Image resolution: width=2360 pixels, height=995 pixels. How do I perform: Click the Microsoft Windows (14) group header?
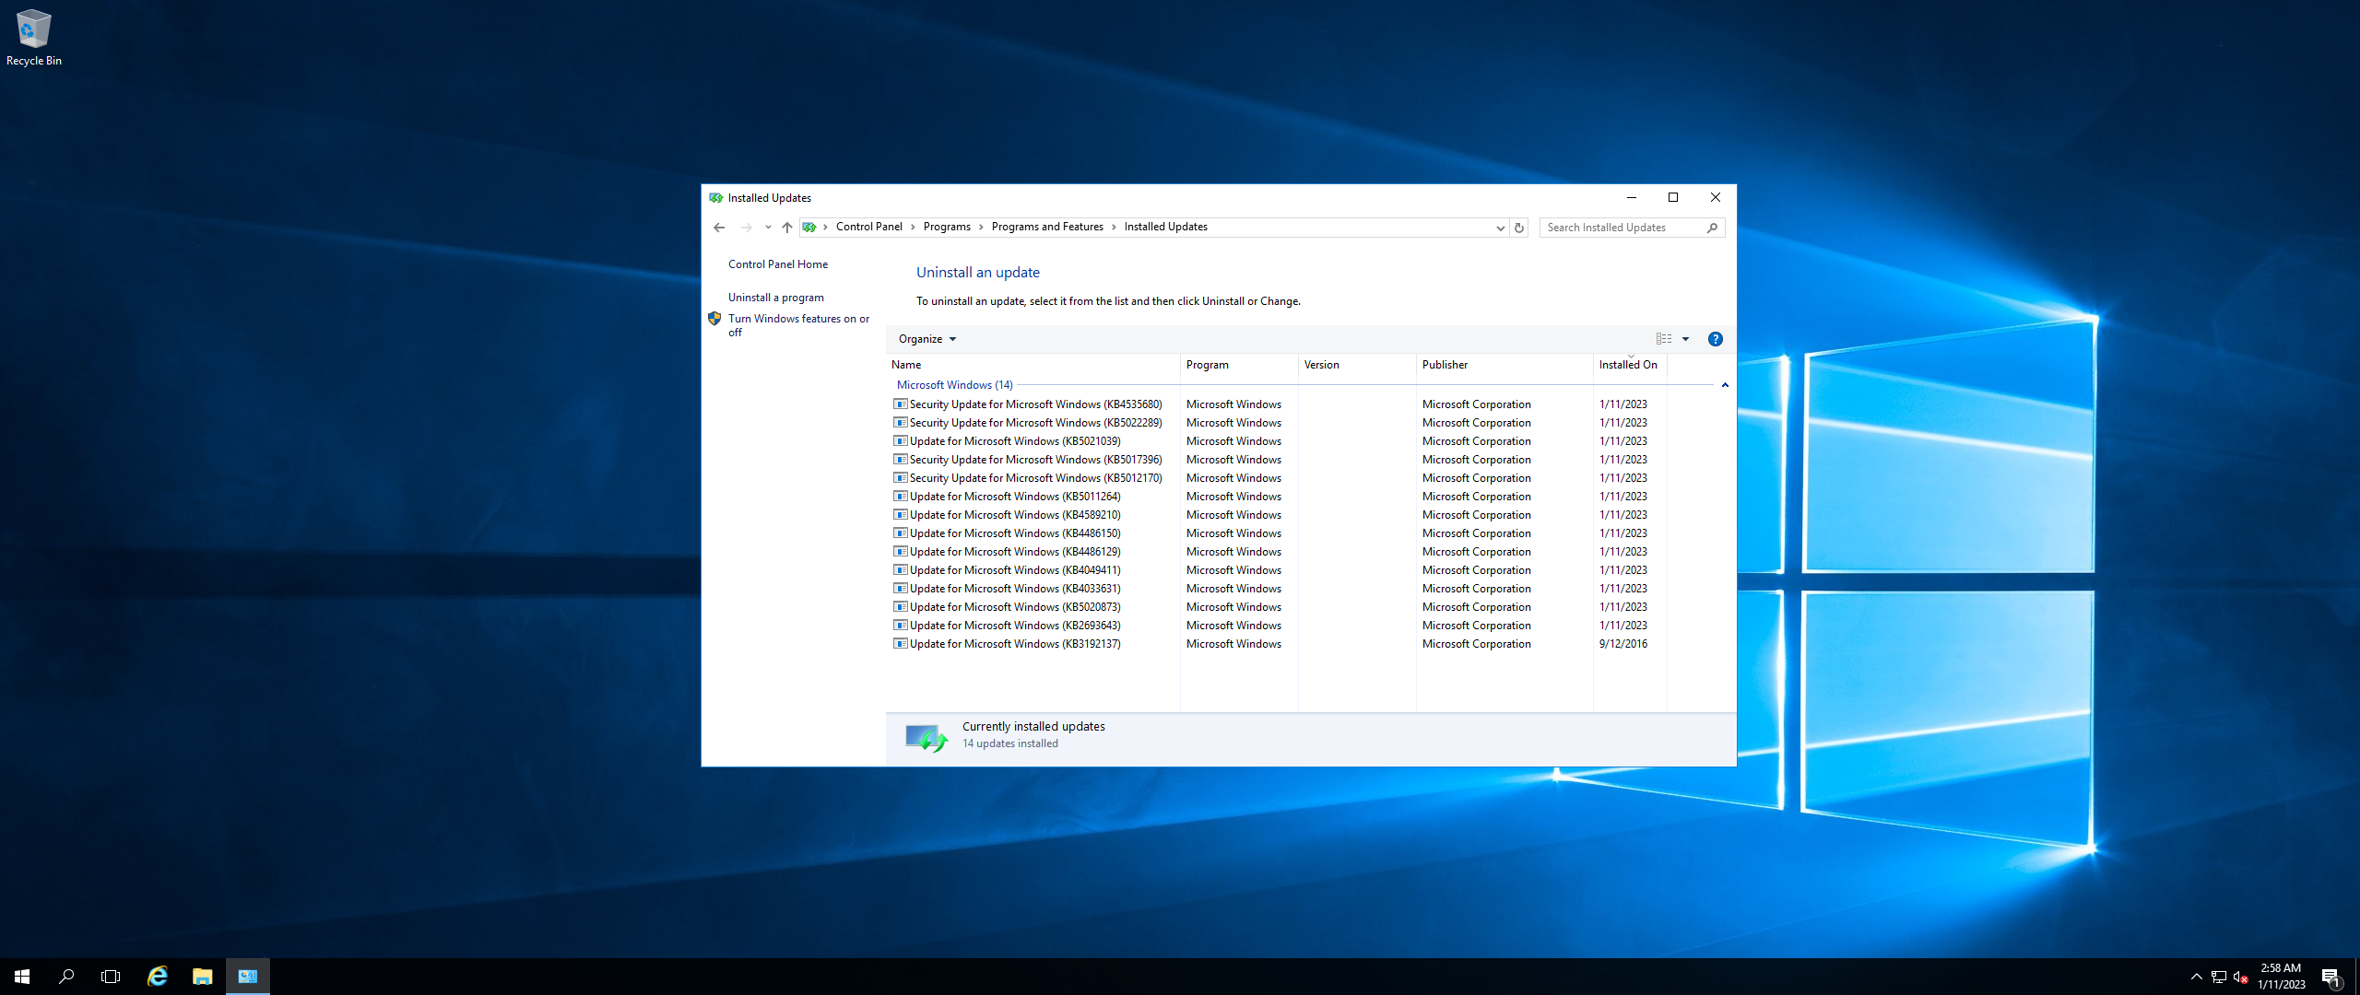click(x=954, y=385)
